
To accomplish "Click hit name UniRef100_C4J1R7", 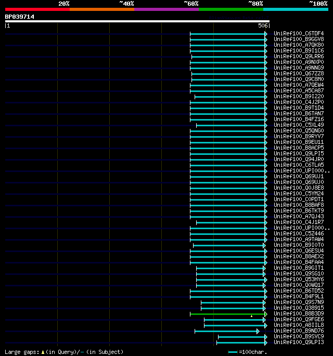I will coord(299,222).
